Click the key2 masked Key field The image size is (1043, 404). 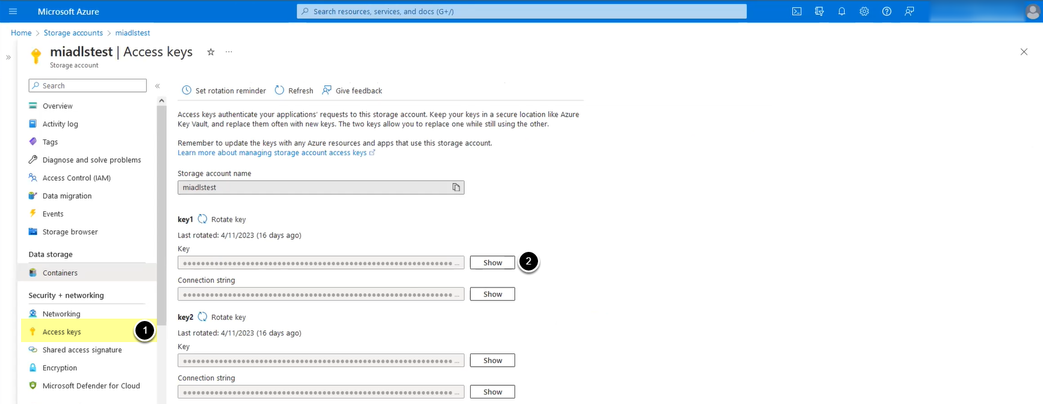coord(321,361)
